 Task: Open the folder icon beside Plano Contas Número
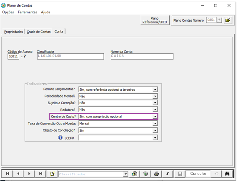click(228, 20)
